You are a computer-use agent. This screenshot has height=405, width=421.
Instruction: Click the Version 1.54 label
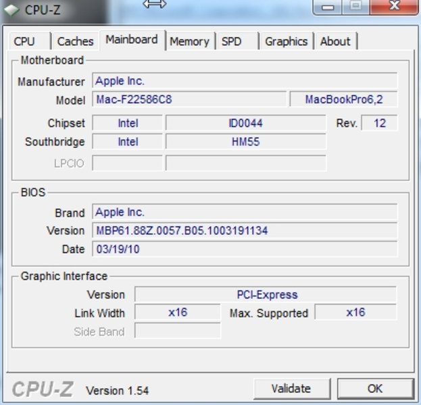[117, 391]
